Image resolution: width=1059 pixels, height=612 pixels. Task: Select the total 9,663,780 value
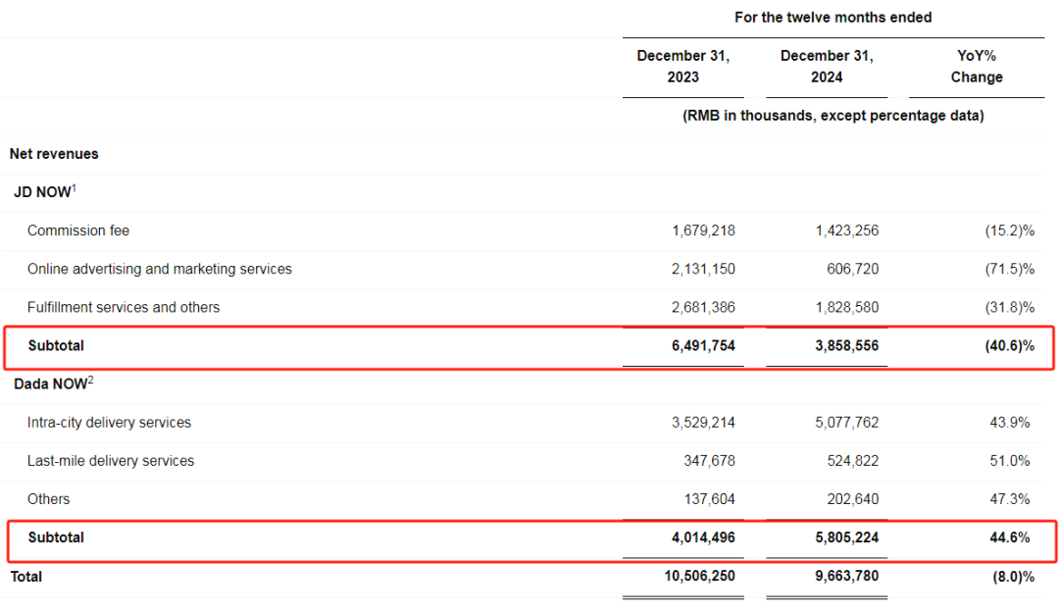pyautogui.click(x=847, y=576)
